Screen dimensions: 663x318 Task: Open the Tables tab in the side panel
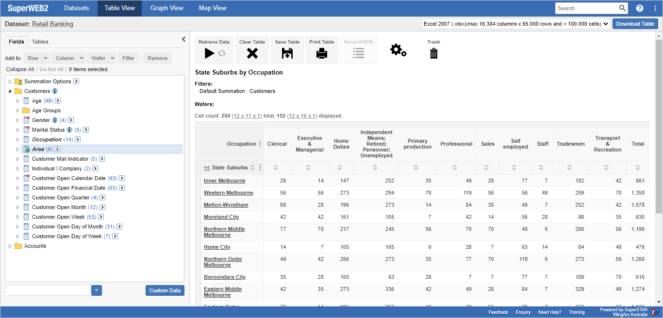pyautogui.click(x=40, y=42)
